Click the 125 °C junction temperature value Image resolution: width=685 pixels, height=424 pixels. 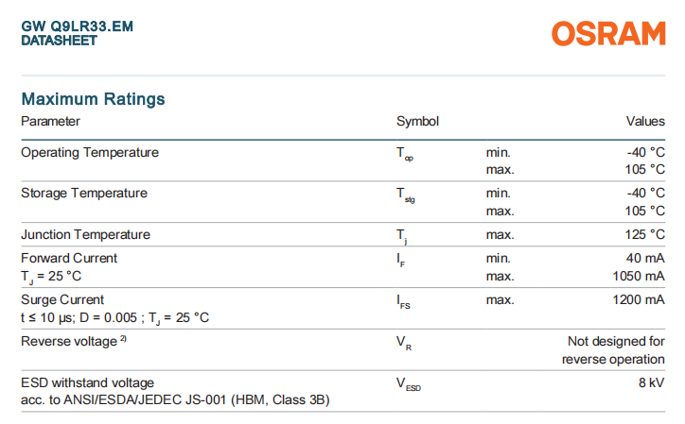(x=644, y=234)
